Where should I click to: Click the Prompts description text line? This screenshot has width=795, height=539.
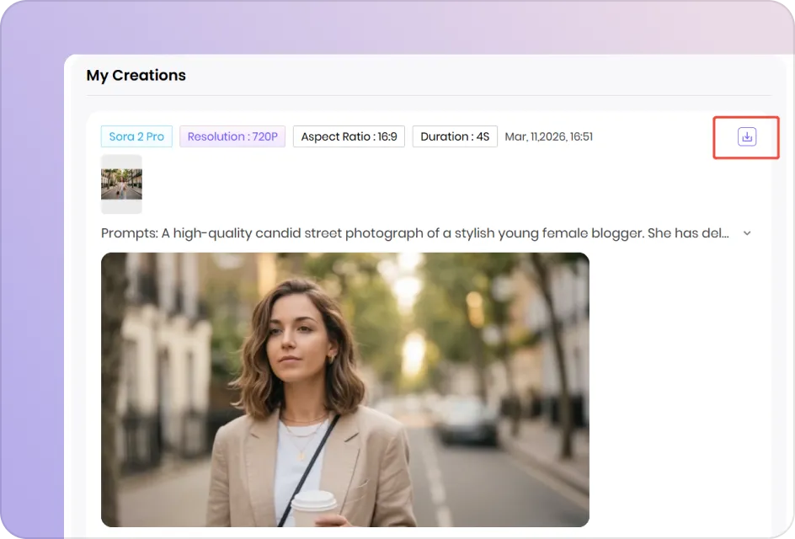(x=414, y=233)
